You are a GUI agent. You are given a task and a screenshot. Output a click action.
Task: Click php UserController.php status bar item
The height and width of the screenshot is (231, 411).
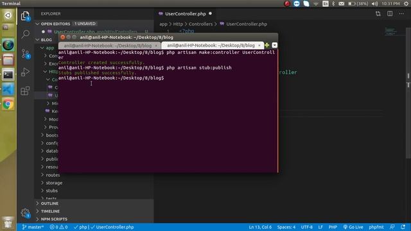tap(103, 227)
